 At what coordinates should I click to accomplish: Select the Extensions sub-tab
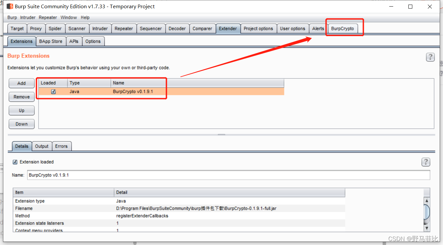point(21,41)
